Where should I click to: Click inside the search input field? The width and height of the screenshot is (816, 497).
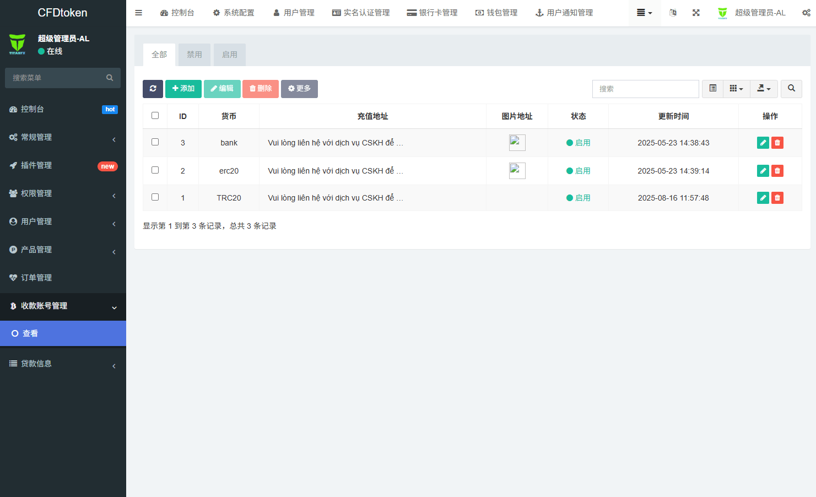[x=645, y=89]
